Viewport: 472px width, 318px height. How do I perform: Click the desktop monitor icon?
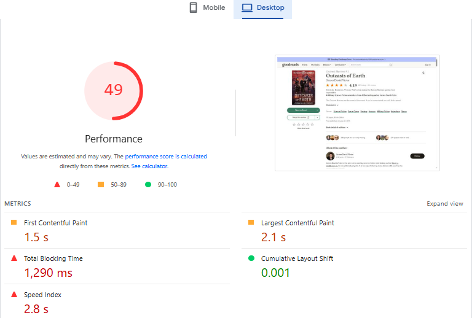tap(247, 7)
